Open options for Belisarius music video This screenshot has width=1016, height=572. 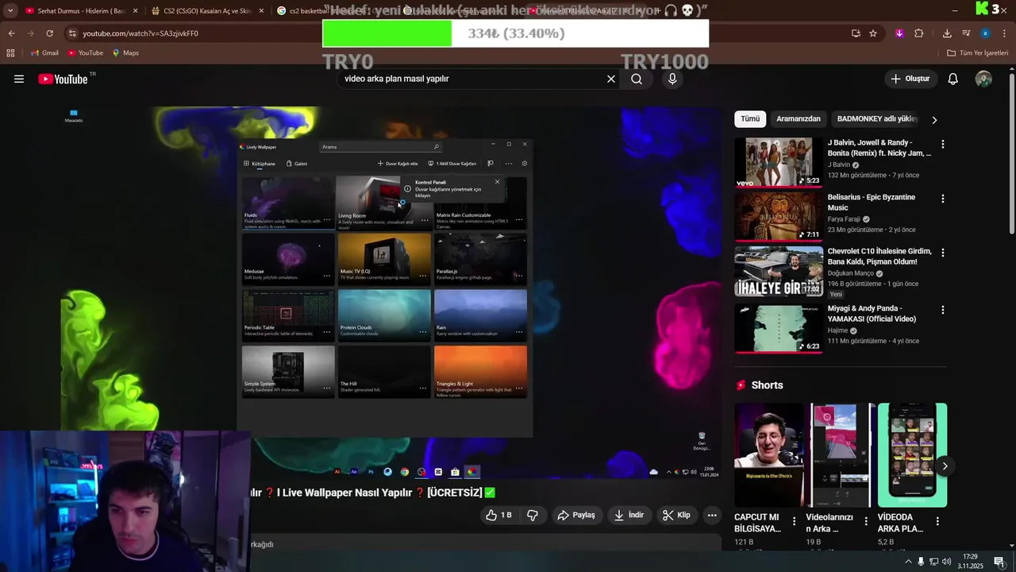(943, 199)
